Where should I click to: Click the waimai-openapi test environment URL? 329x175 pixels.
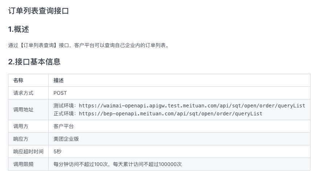(x=192, y=106)
